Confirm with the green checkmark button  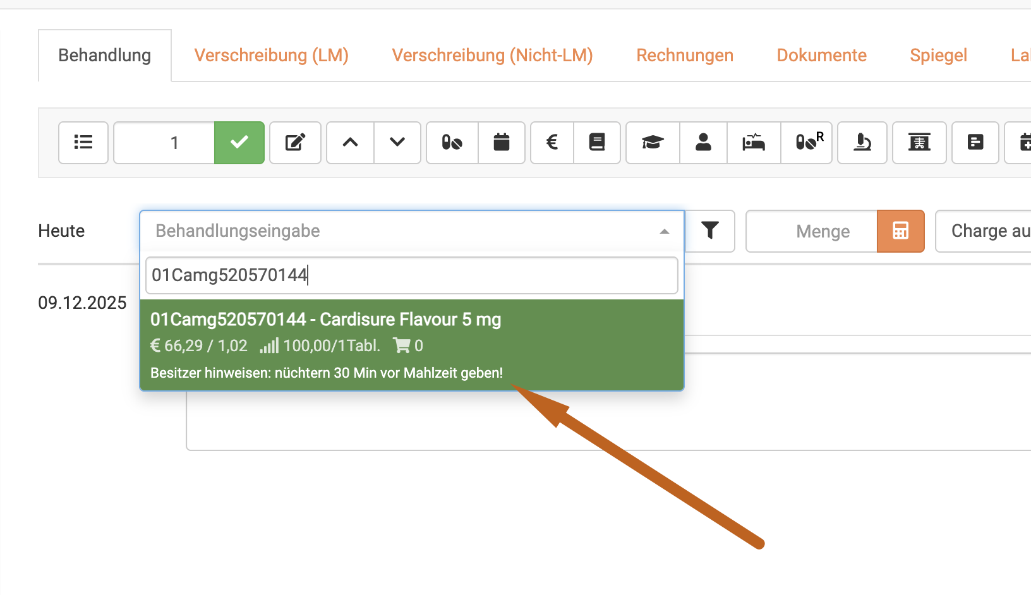239,143
